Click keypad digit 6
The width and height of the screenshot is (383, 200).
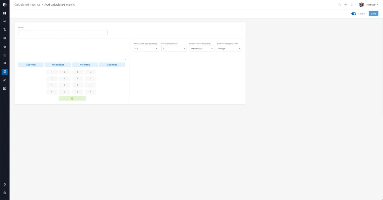point(78,79)
